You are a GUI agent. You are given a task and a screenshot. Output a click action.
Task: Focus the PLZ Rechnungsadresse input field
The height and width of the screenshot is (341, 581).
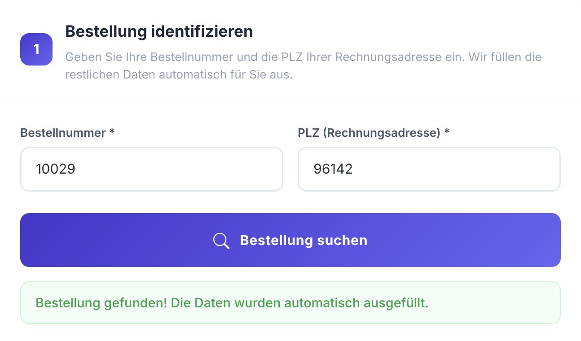[429, 169]
